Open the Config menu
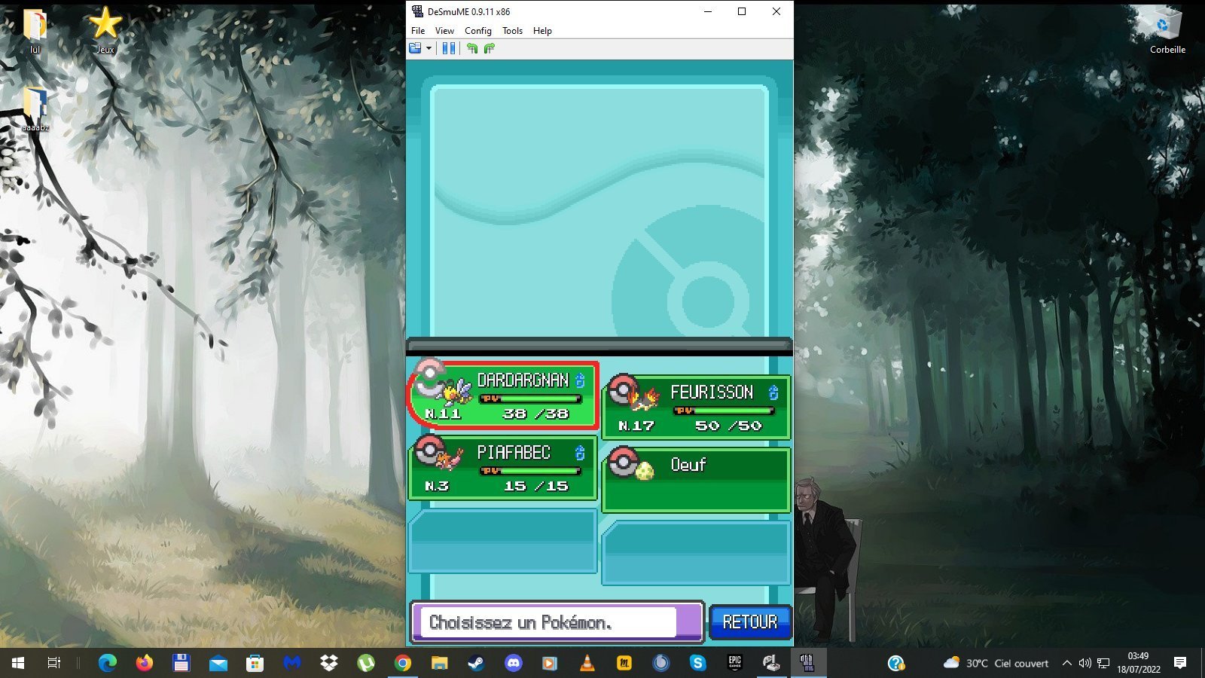 (x=477, y=31)
